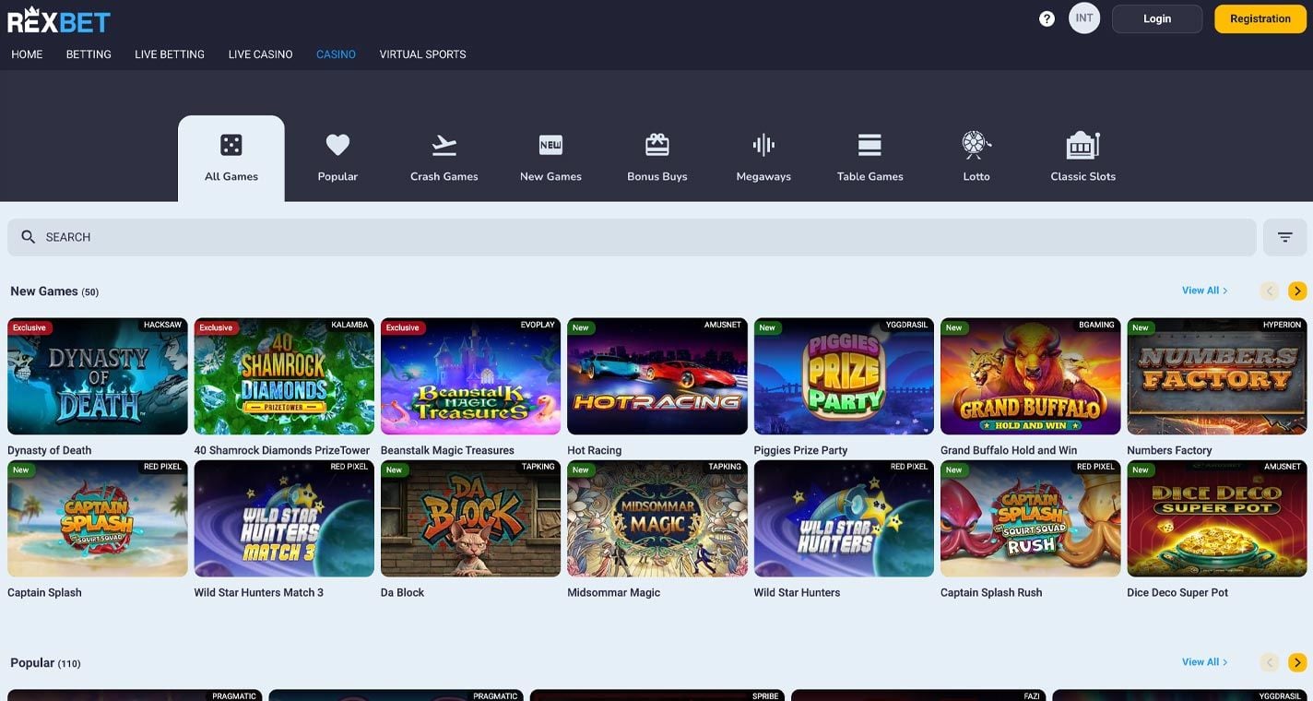This screenshot has width=1313, height=701.
Task: Open the INT language selector
Action: (x=1084, y=18)
